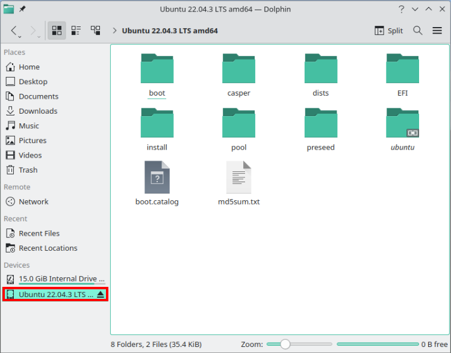This screenshot has width=451, height=353.
Task: Click the Devices section header
Action: [x=17, y=265]
